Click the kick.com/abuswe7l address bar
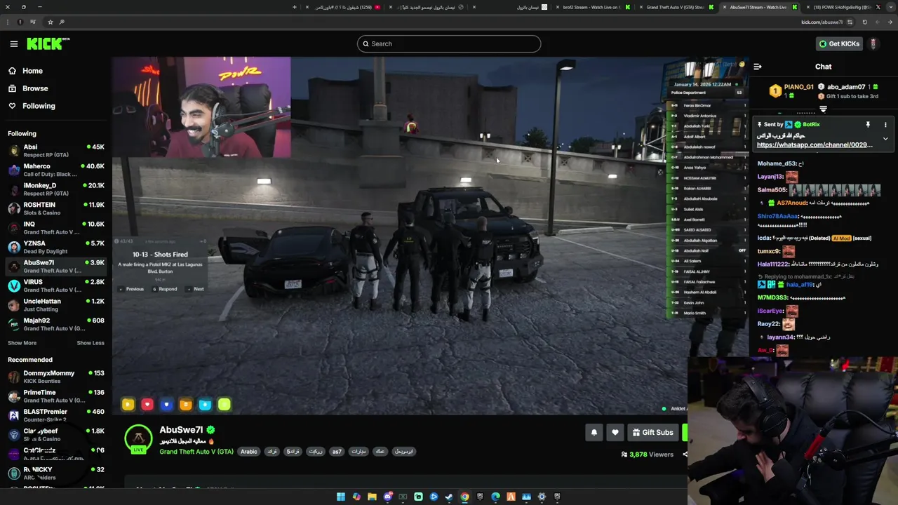This screenshot has width=898, height=505. click(x=449, y=22)
